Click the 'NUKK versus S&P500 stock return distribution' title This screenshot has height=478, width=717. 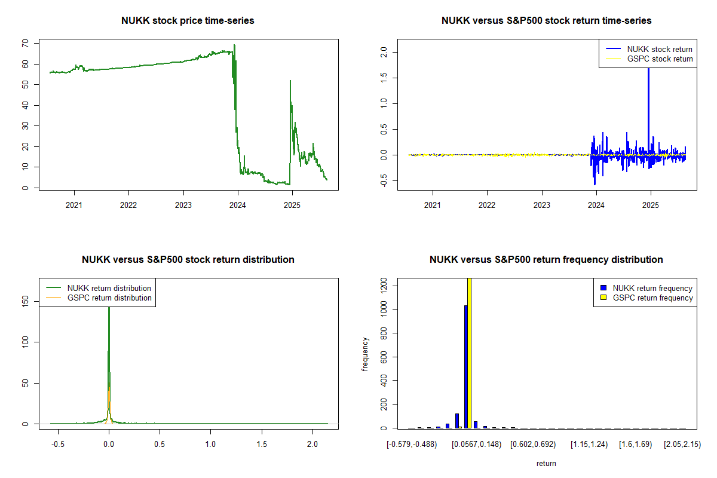188,260
